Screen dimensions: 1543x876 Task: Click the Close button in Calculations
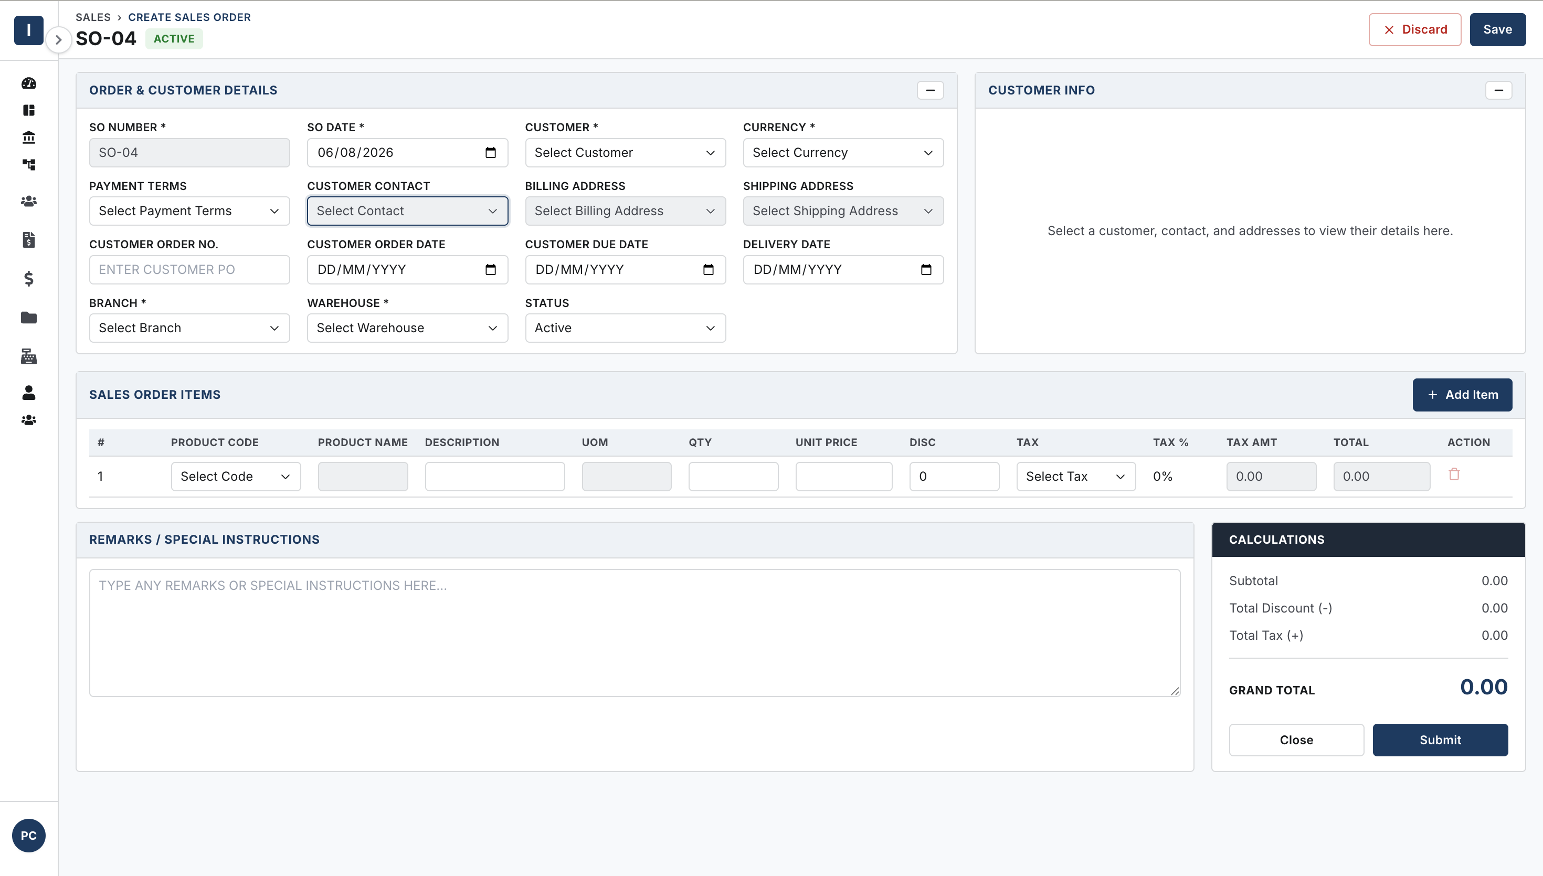[x=1296, y=740]
